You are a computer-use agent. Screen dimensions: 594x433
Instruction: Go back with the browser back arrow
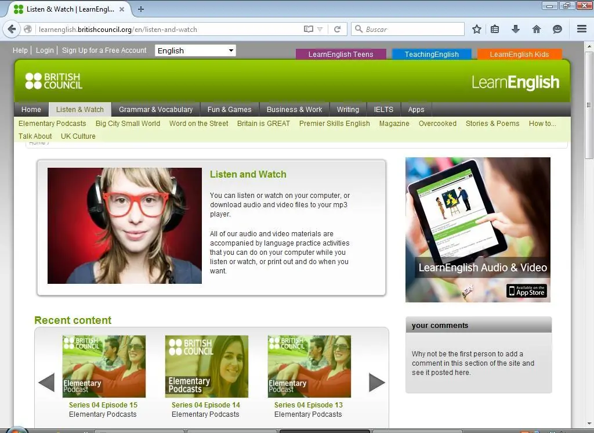tap(12, 29)
